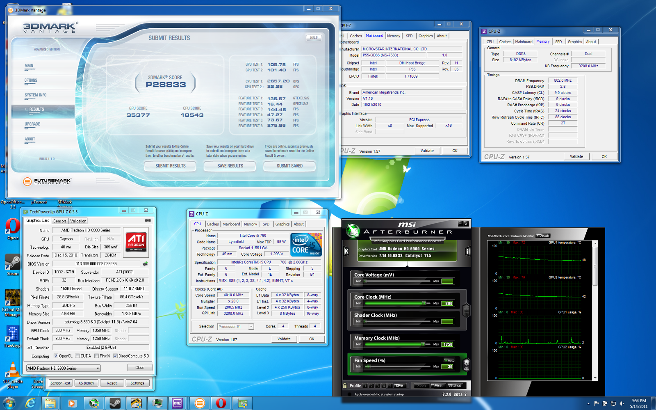Click the profile lock icon in Afterburner
Image resolution: width=656 pixels, height=410 pixels.
(345, 385)
